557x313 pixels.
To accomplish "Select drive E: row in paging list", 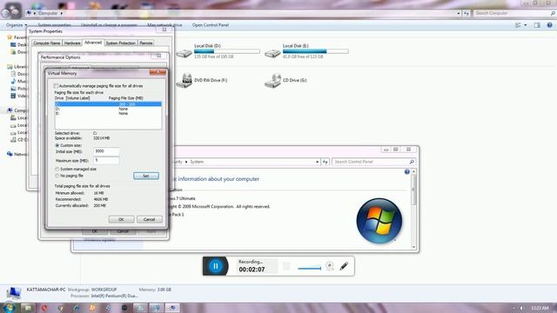I will [108, 114].
